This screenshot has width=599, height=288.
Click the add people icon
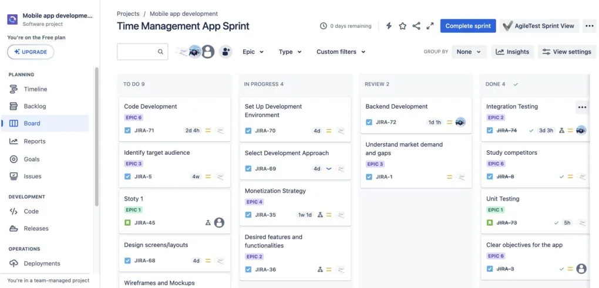point(226,52)
